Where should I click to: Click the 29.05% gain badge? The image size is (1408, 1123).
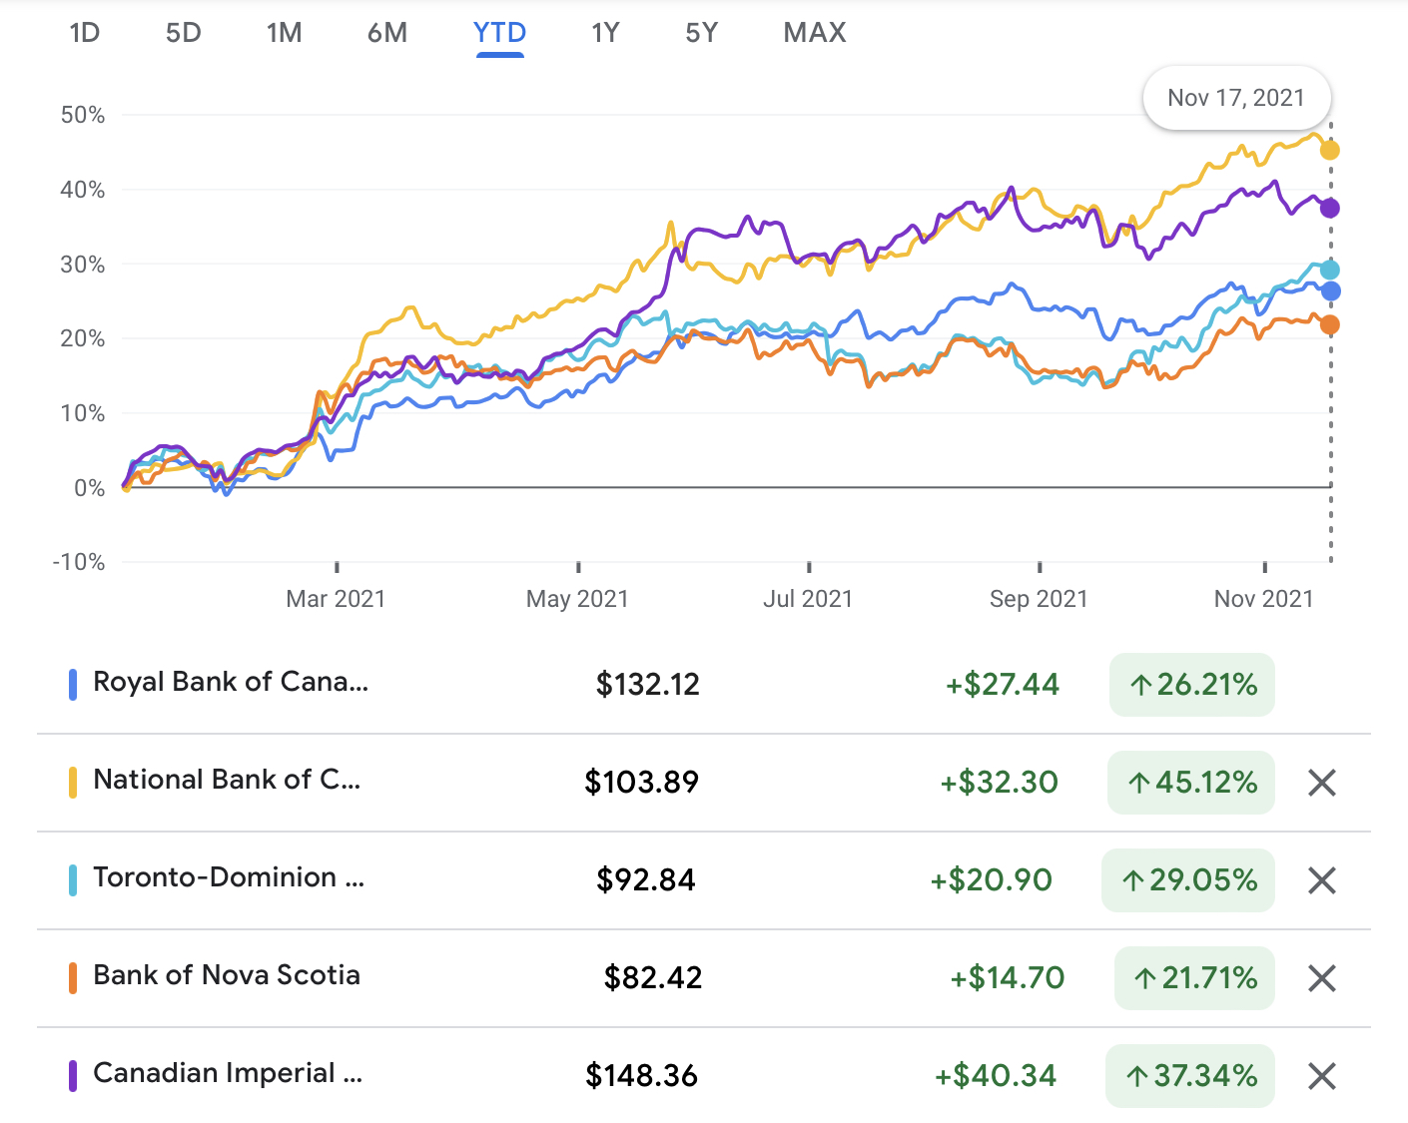(1188, 880)
